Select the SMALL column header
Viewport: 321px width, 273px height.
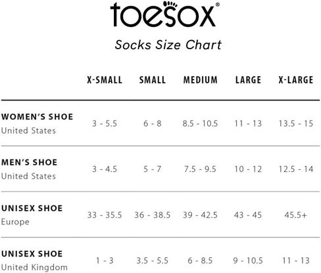coord(153,80)
